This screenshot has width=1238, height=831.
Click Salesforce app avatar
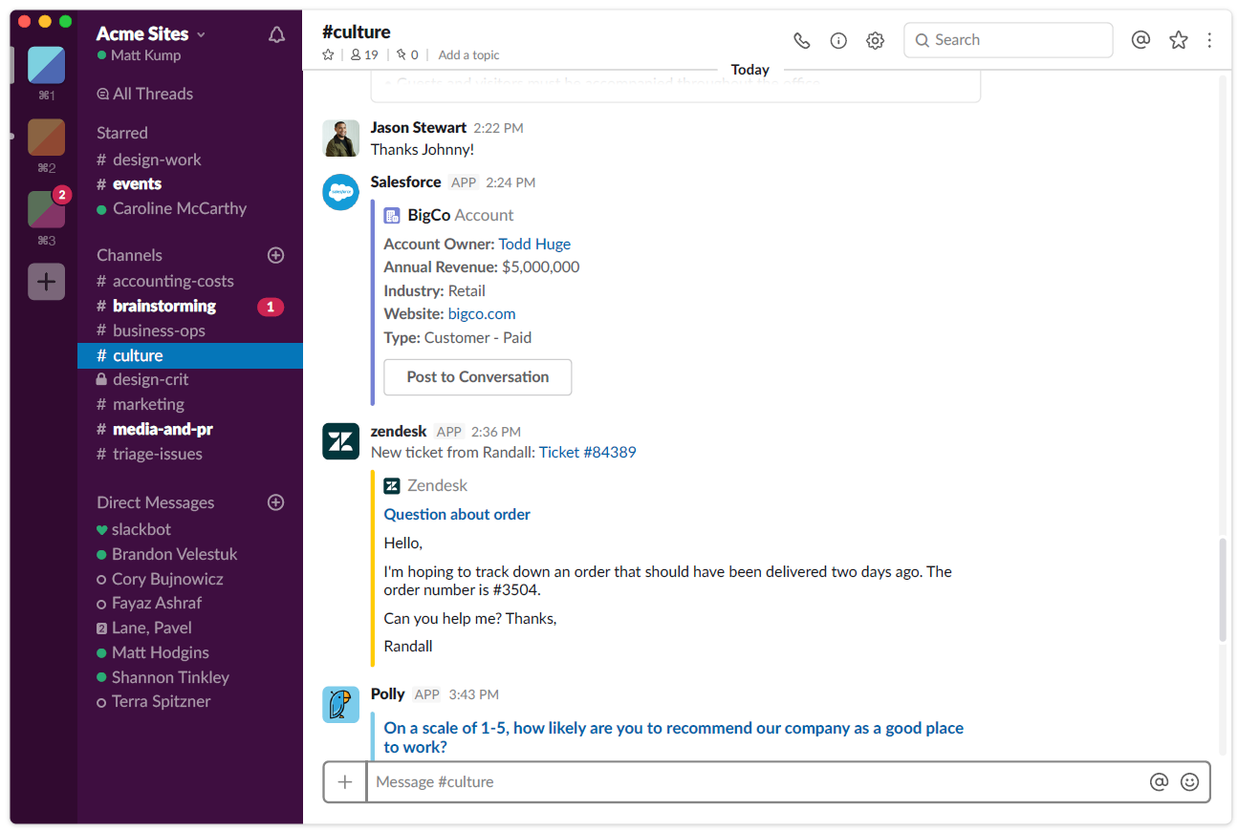(341, 192)
